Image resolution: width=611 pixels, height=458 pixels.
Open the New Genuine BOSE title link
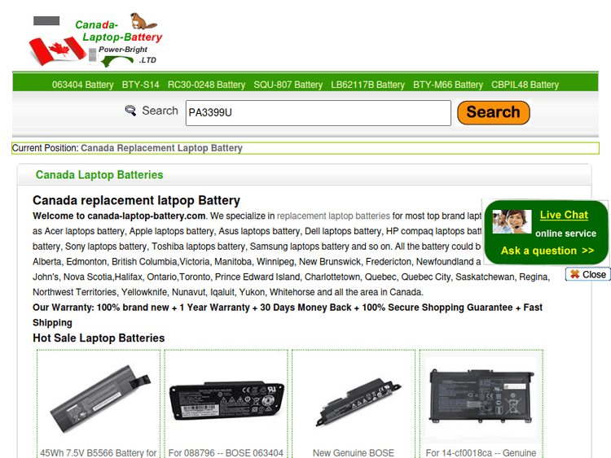(x=354, y=453)
